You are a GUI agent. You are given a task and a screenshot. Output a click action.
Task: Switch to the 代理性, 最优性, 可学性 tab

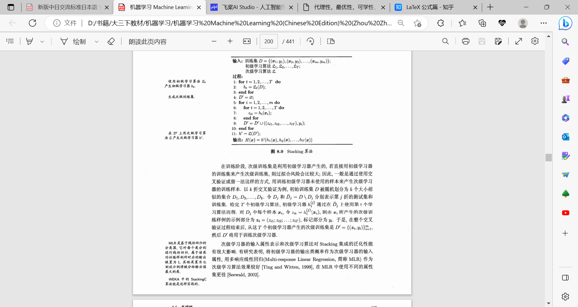tap(343, 7)
